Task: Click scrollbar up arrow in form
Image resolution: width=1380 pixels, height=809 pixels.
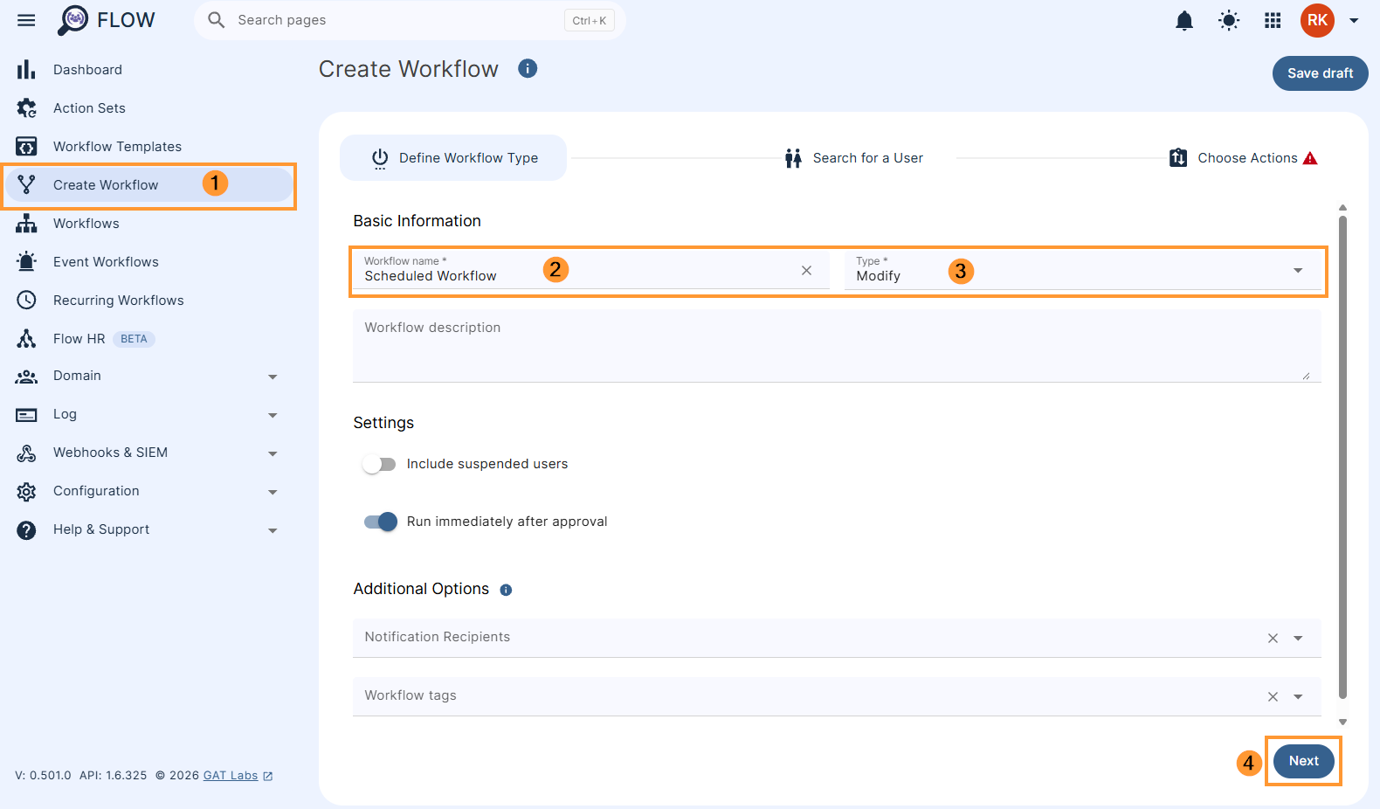Action: [1342, 208]
